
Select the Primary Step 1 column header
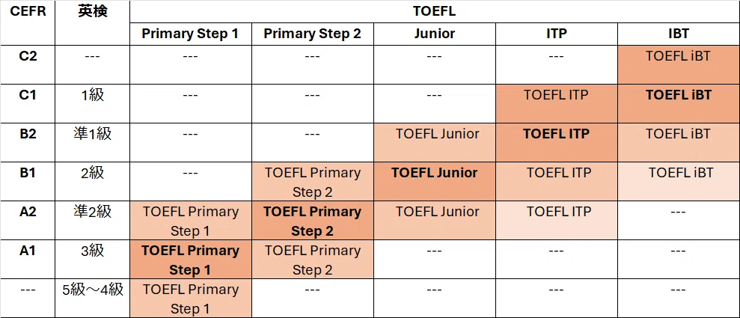click(191, 34)
